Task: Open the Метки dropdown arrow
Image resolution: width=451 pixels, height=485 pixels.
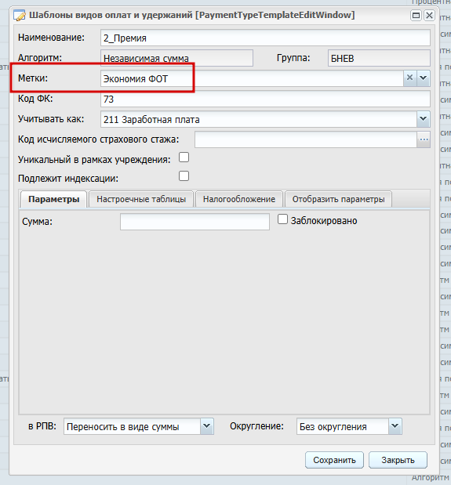Action: (423, 78)
